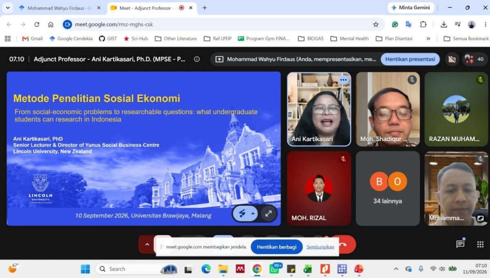Click the Sembunyikan link
This screenshot has width=490, height=278.
320,247
